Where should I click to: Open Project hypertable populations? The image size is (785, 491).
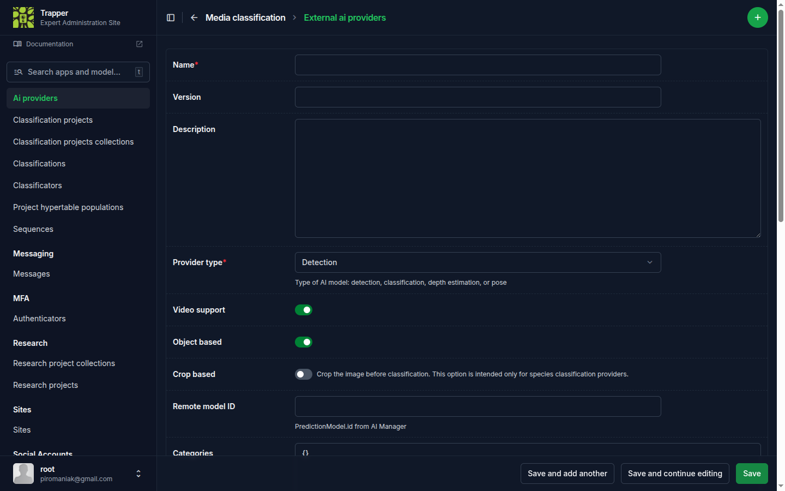(x=78, y=207)
